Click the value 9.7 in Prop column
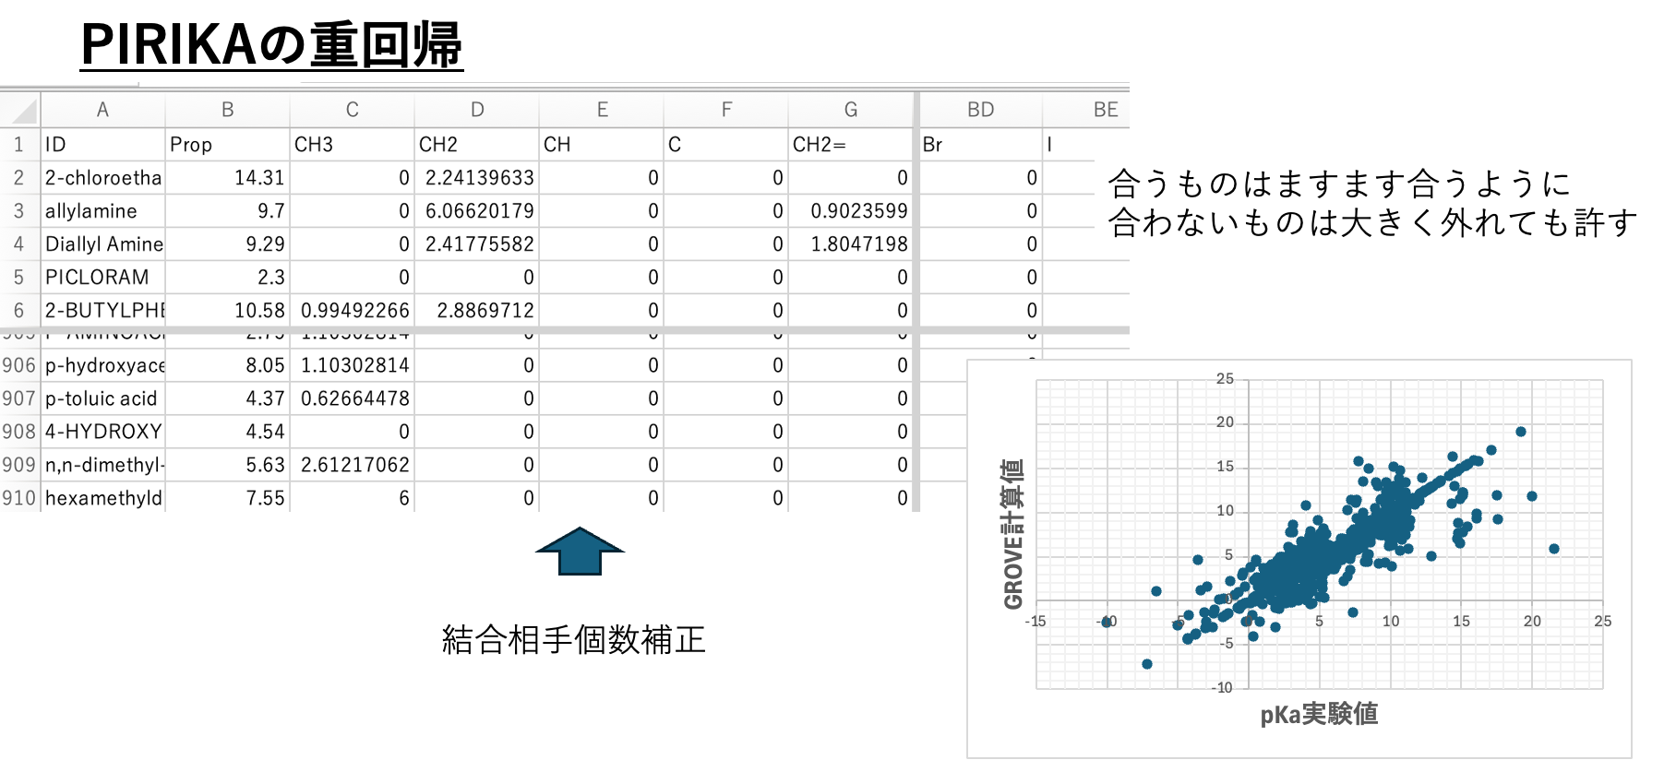Image resolution: width=1676 pixels, height=760 pixels. (x=227, y=210)
